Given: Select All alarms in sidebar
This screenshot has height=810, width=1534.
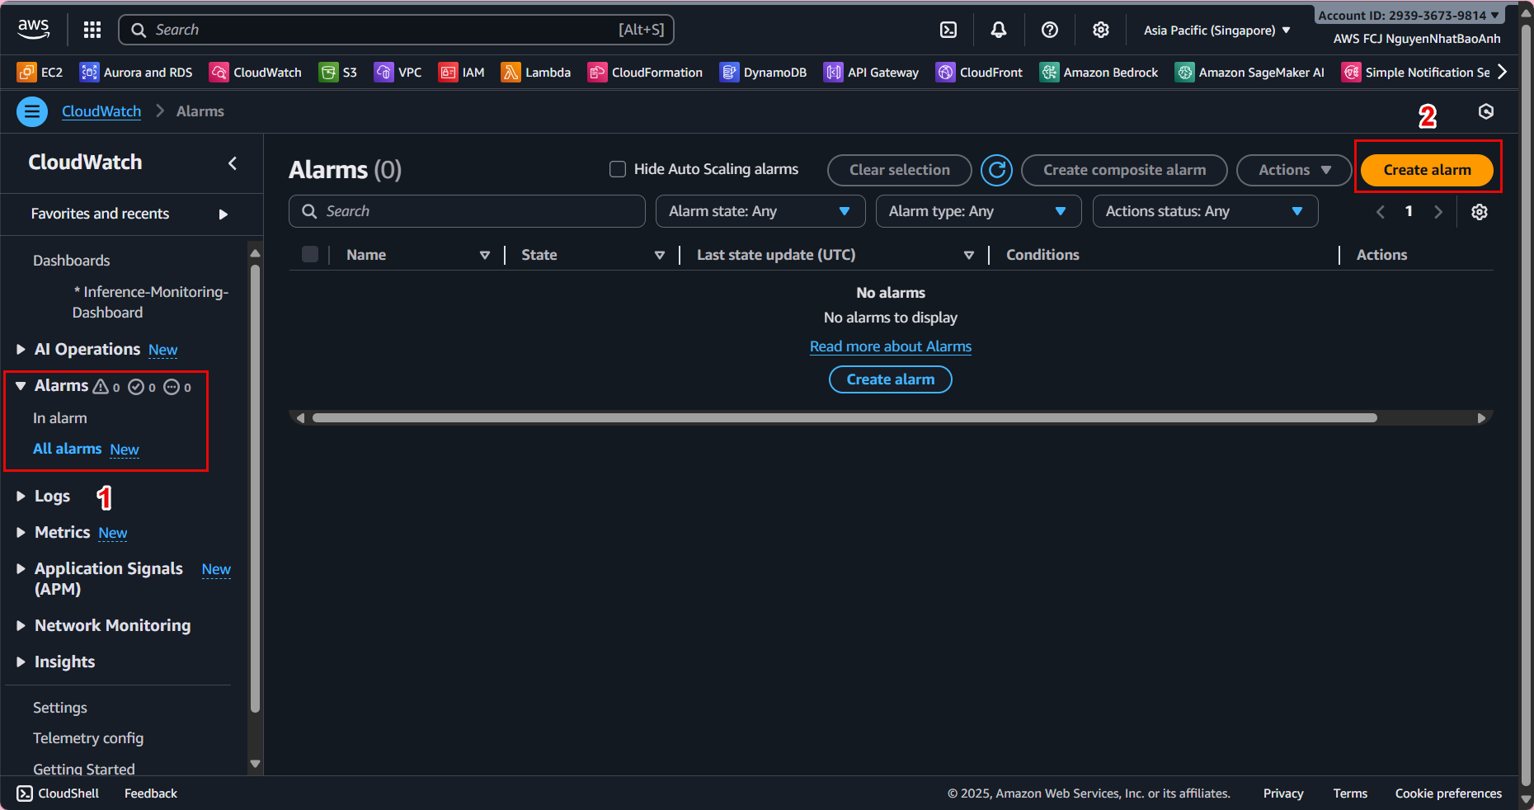Looking at the screenshot, I should pyautogui.click(x=67, y=449).
